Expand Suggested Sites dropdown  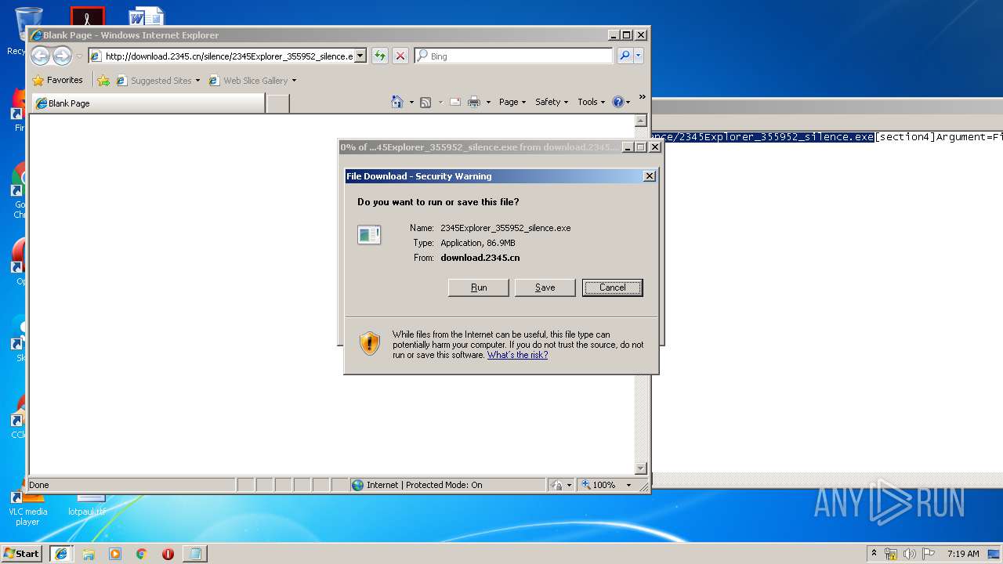point(197,80)
